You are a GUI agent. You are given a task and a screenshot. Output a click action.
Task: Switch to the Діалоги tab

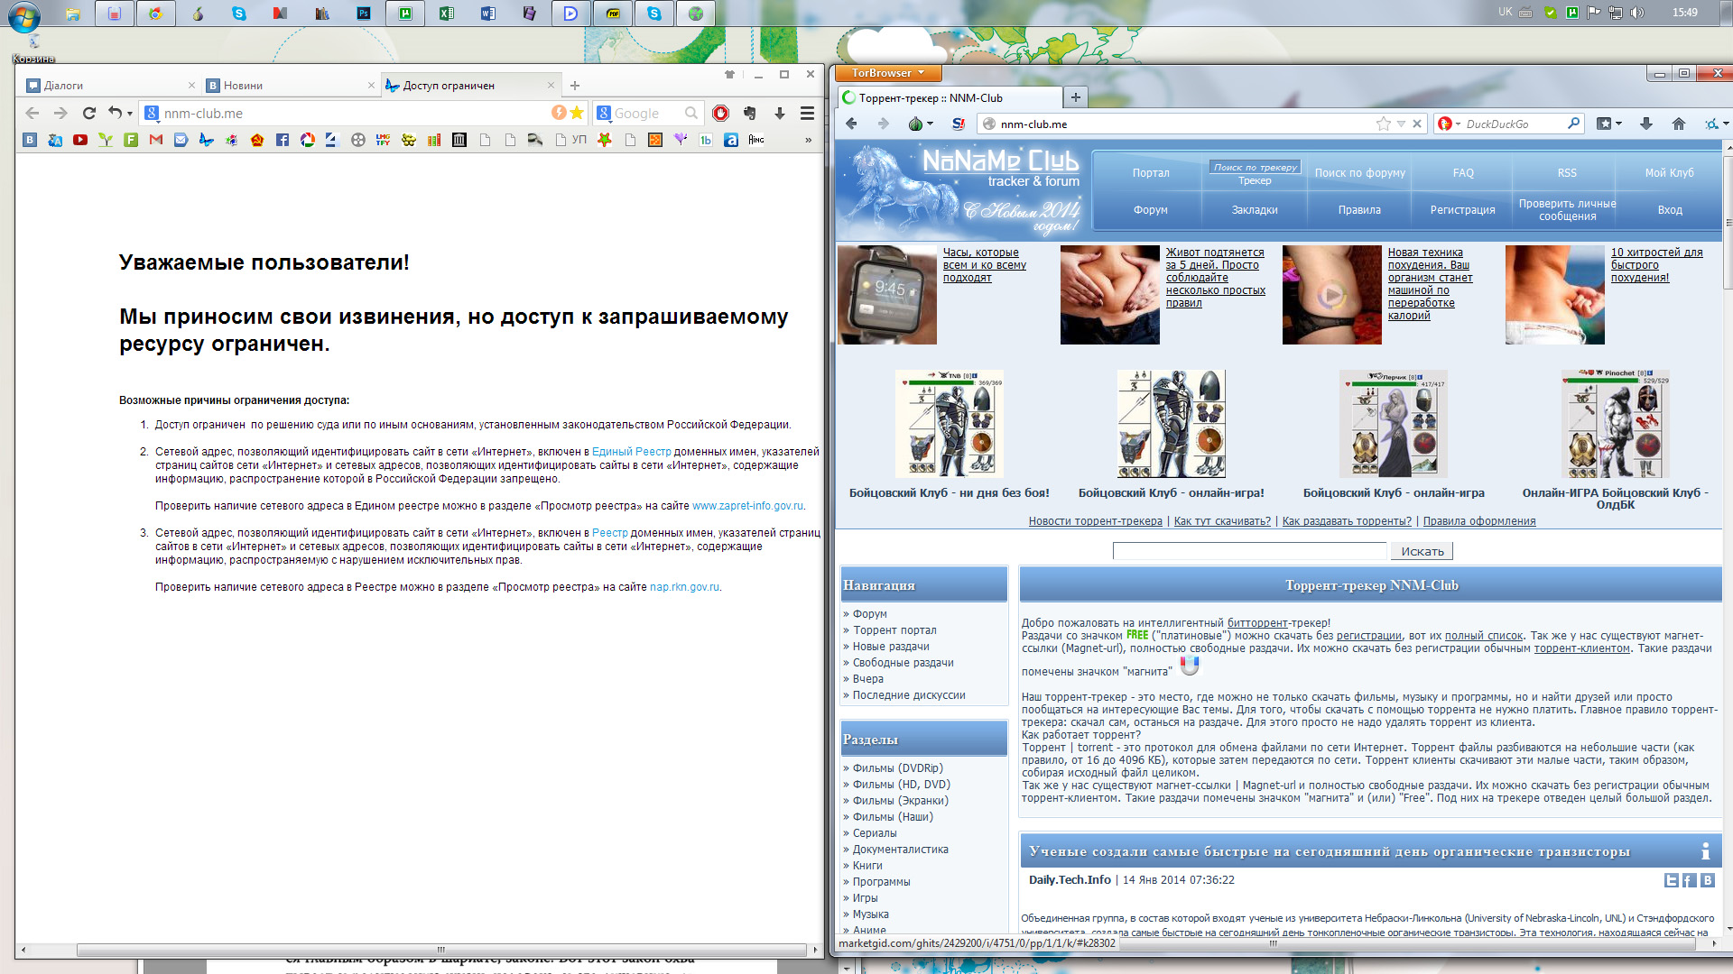[110, 86]
